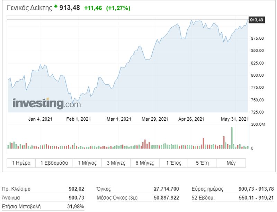Screen dimensions: 277x212
Task: Click the 52 Εβδομ. label
Action: 203,198
